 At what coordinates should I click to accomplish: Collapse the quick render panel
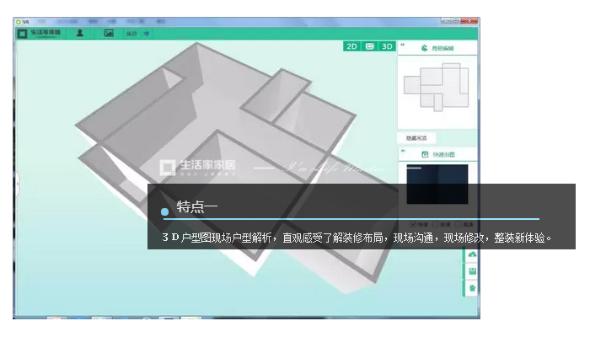point(402,150)
